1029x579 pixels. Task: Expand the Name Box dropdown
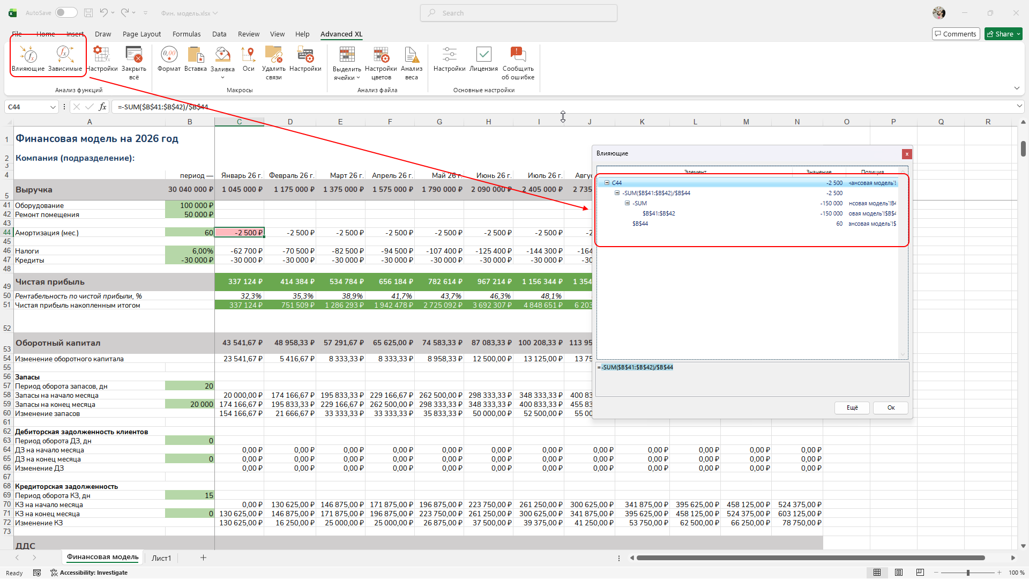point(53,107)
